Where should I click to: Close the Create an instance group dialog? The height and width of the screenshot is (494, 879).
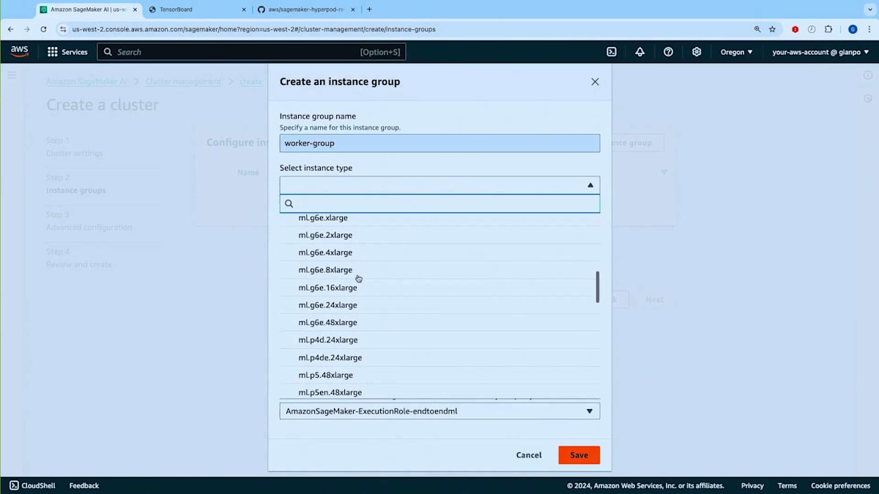tap(595, 82)
